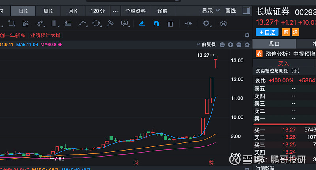Screen dimensions: 316x170
Task: Click the 委比 +100.00% value
Action: point(281,81)
